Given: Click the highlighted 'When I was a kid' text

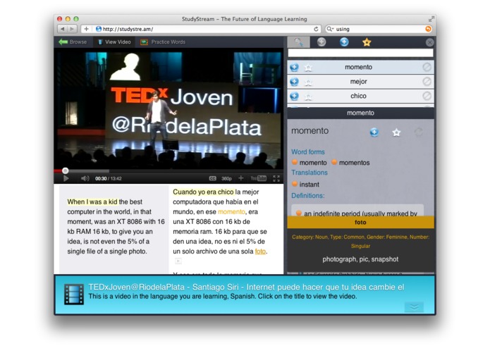Looking at the screenshot, I should click(x=92, y=201).
